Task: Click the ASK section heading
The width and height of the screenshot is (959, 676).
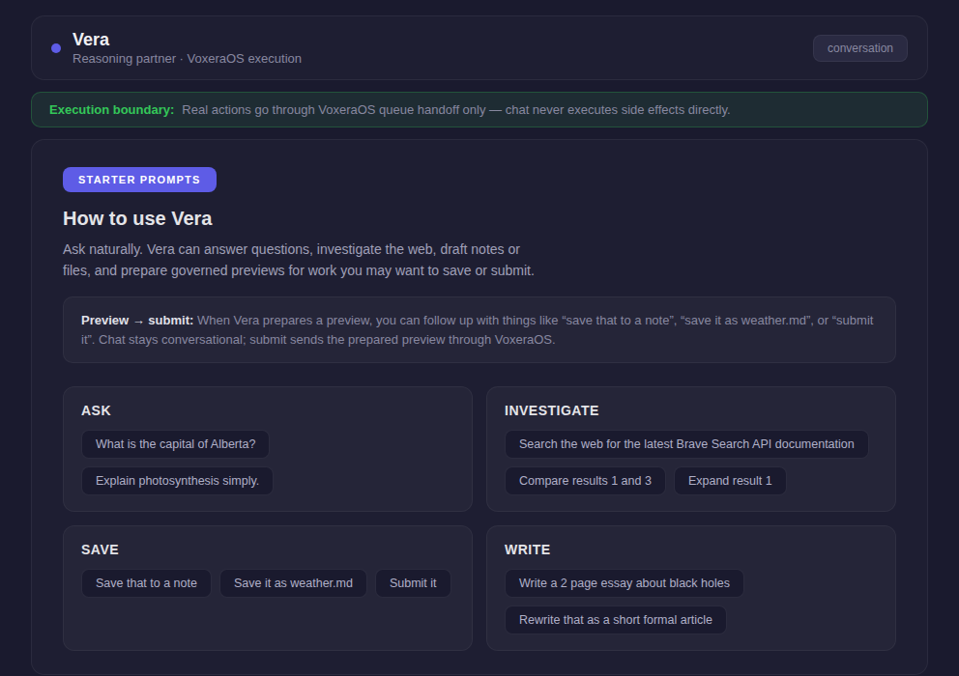Action: tap(96, 410)
